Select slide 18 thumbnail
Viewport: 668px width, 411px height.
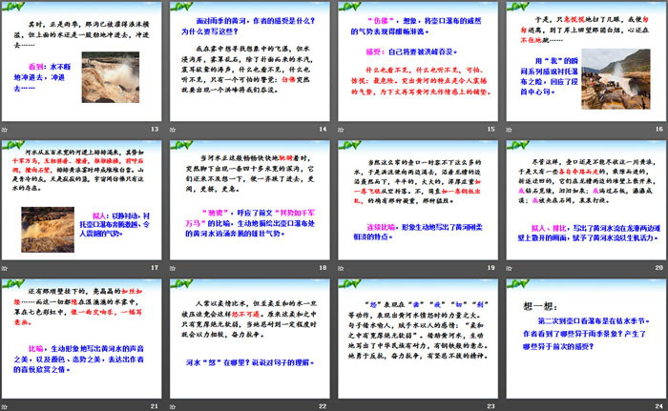click(248, 205)
